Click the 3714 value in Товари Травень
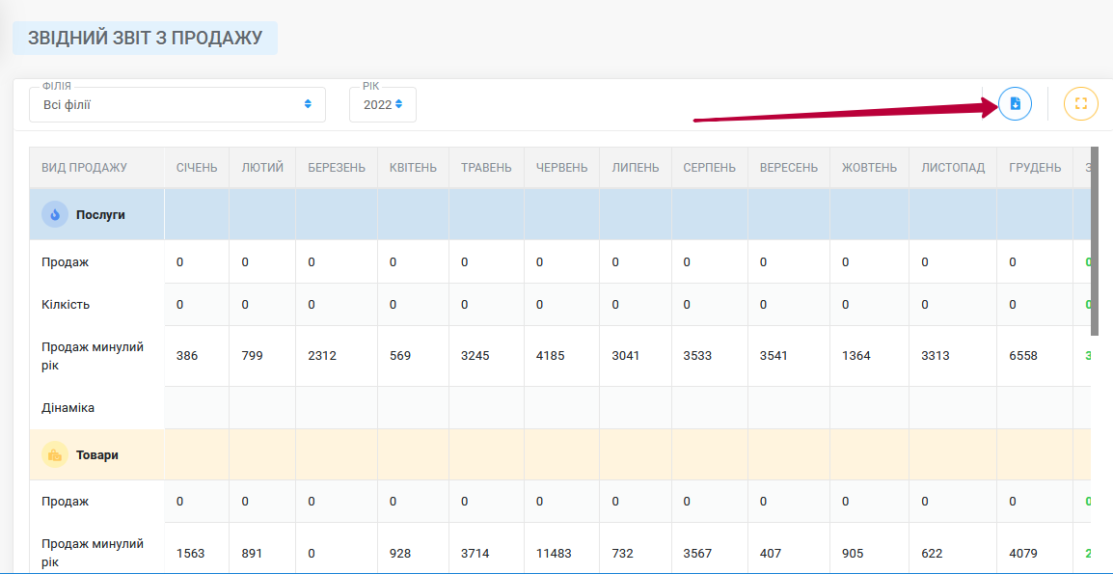The height and width of the screenshot is (574, 1113). pyautogui.click(x=475, y=553)
